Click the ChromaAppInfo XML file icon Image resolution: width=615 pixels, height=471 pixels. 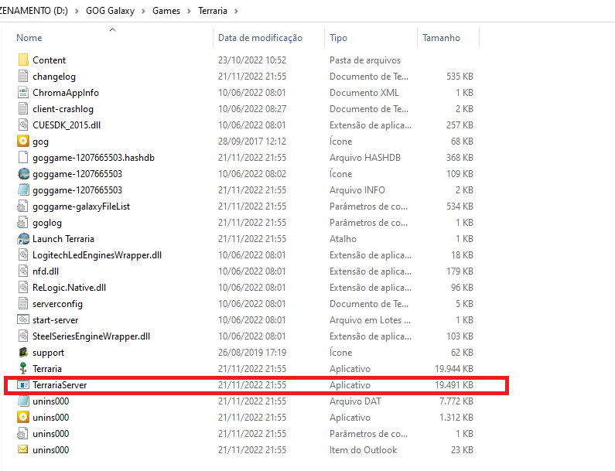click(x=23, y=93)
